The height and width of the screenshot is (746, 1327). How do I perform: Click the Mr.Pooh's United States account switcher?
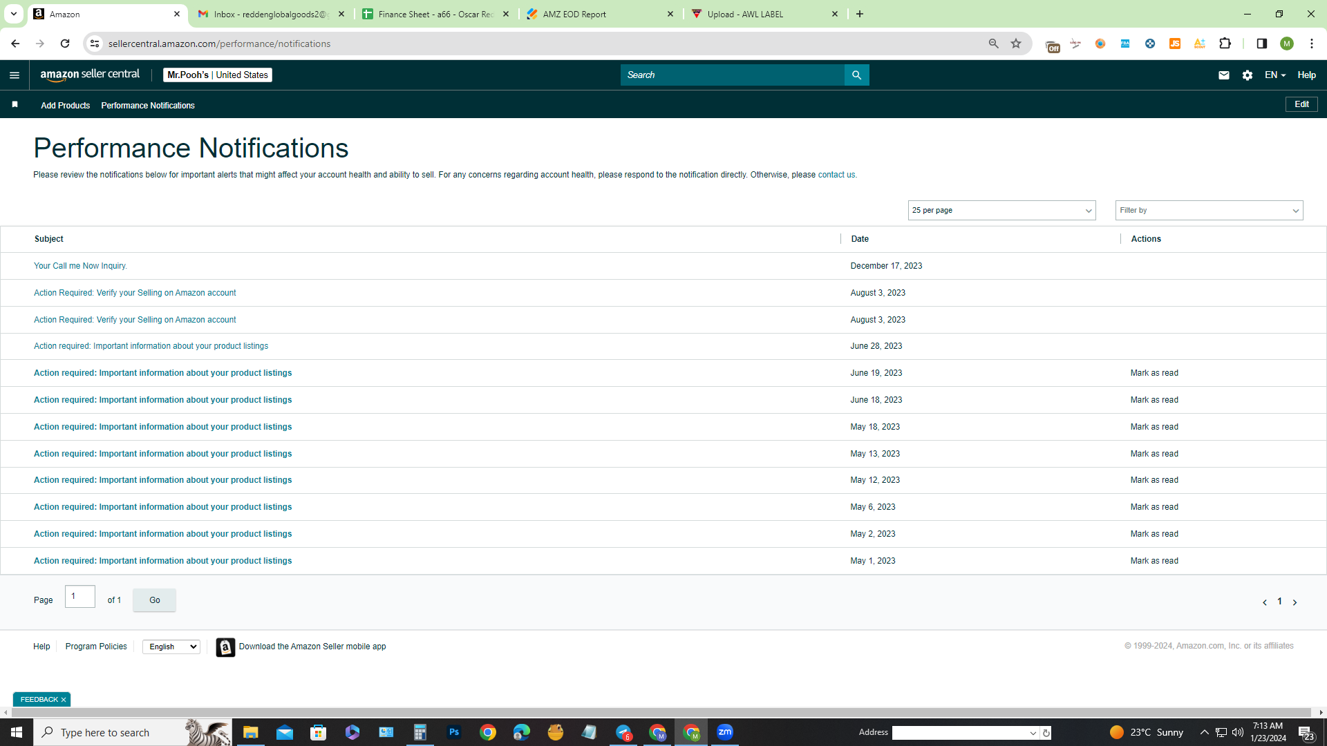click(218, 75)
